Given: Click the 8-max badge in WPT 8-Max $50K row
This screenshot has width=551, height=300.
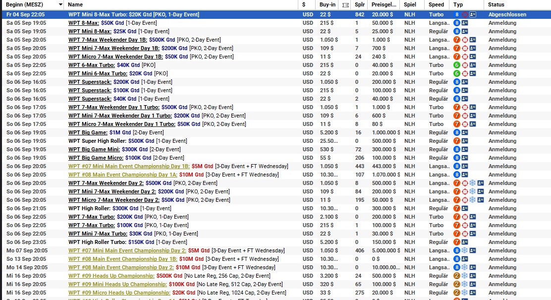Looking at the screenshot, I should (457, 23).
